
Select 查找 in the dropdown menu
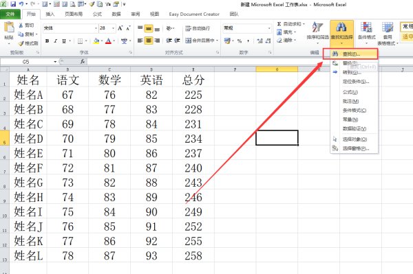[350, 54]
